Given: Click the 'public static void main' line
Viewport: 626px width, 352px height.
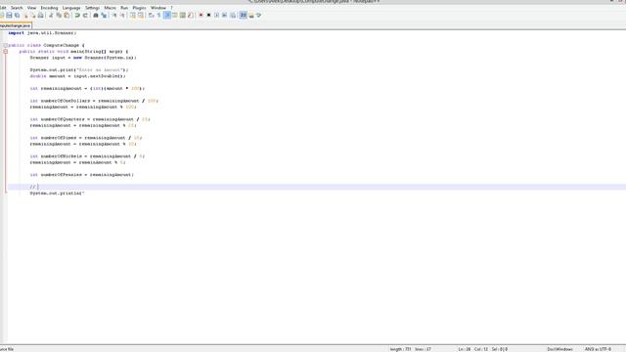Looking at the screenshot, I should pos(74,52).
